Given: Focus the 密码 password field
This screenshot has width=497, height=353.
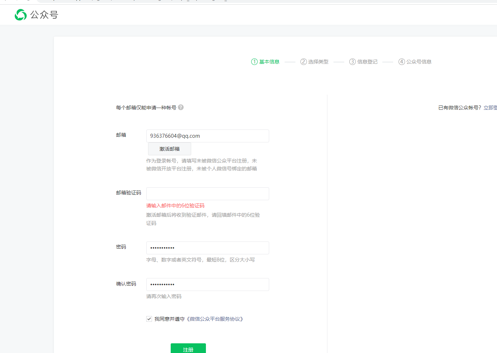Looking at the screenshot, I should point(207,248).
